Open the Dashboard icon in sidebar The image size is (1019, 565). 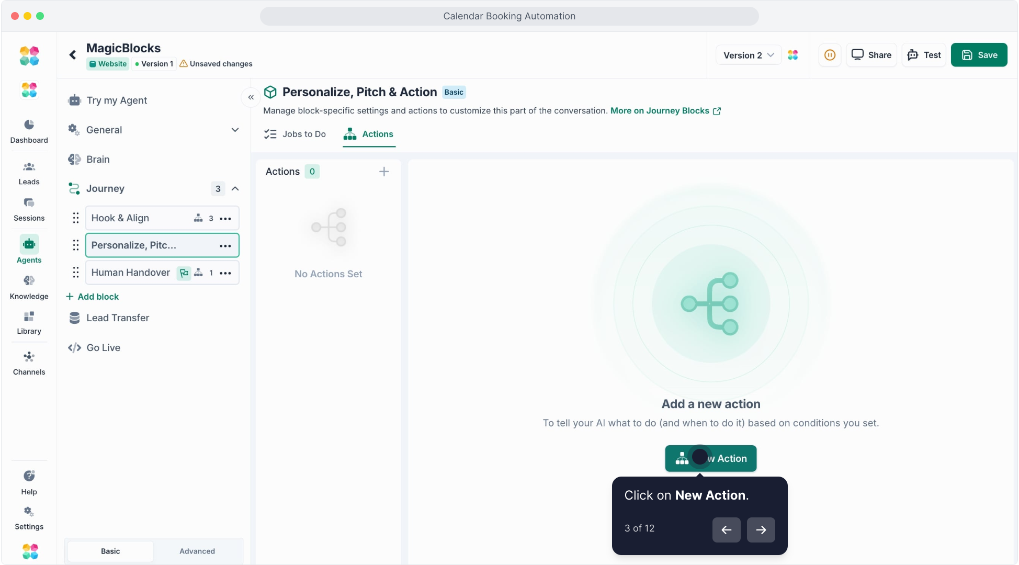[29, 125]
